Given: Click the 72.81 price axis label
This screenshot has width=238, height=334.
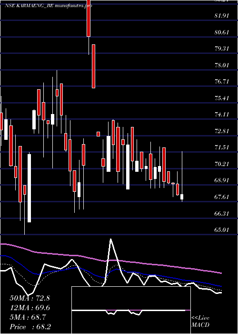Looking at the screenshot, I should point(222,131).
